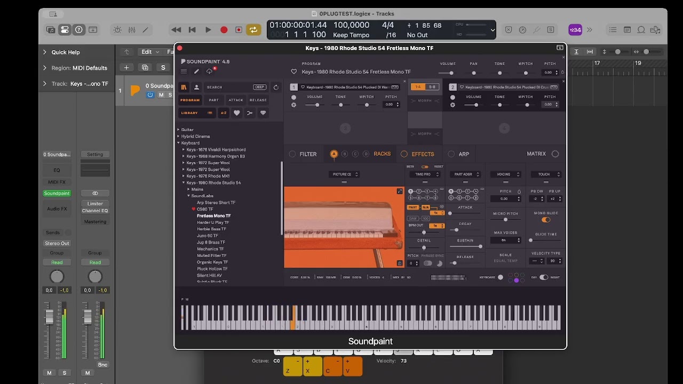Toggle the Beta switch above Time Pro
Image resolution: width=683 pixels, height=384 pixels.
(425, 167)
